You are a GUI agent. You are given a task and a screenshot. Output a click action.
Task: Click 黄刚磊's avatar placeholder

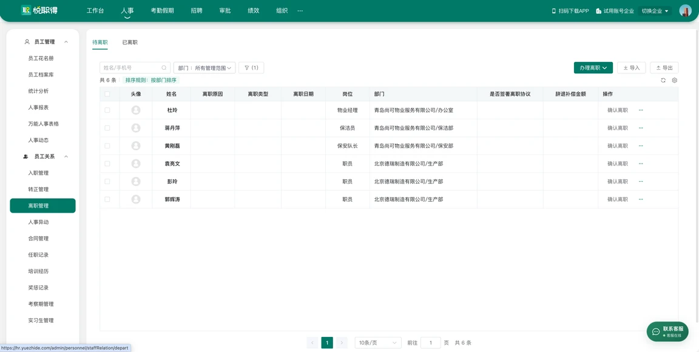[x=136, y=145]
